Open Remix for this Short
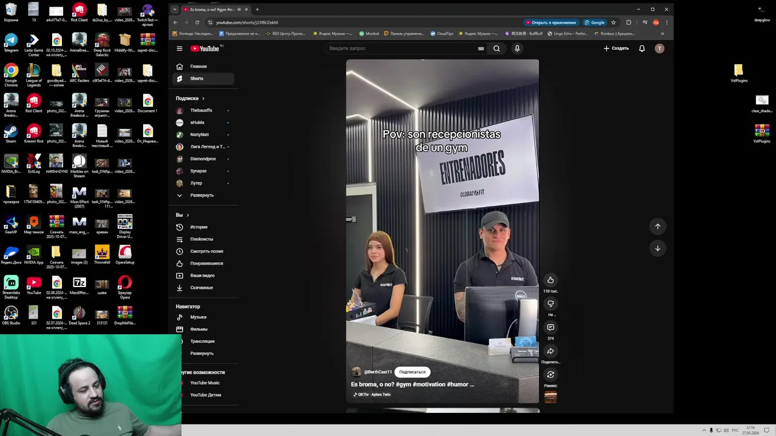Viewport: 776px width, 436px height. [550, 374]
